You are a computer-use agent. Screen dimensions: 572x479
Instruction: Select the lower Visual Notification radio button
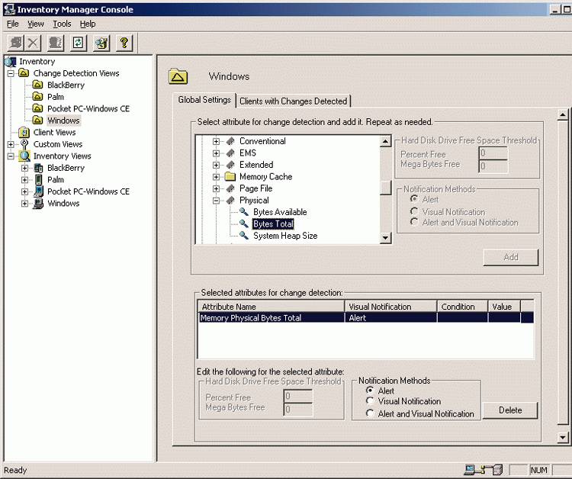pos(371,401)
